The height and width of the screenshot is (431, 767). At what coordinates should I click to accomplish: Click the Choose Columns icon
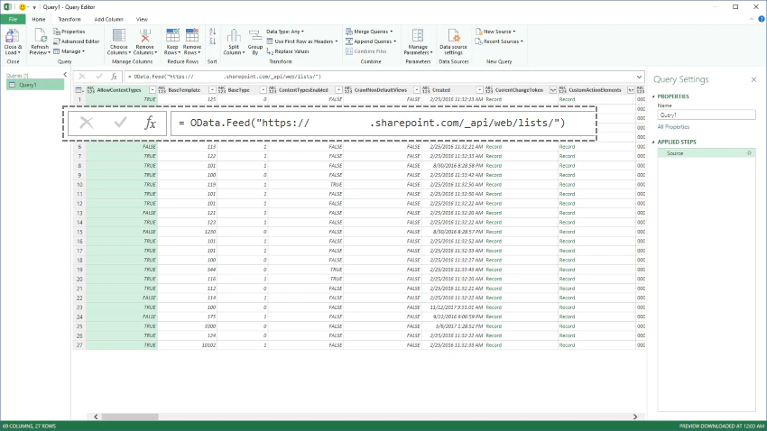pyautogui.click(x=119, y=36)
